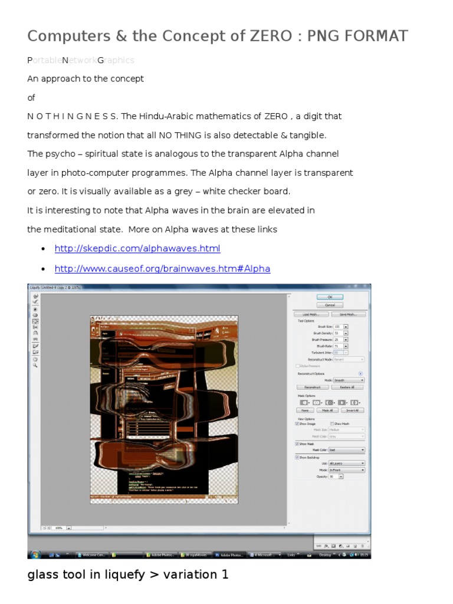This screenshot has width=453, height=604.
Task: Open the Brush Size dropdown arrow
Action: 346,327
